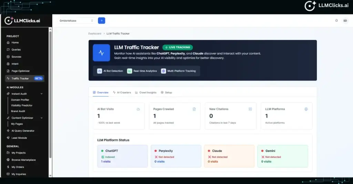Select the Gemini platform status card
This screenshot has width=353, height=184.
pos(283,156)
